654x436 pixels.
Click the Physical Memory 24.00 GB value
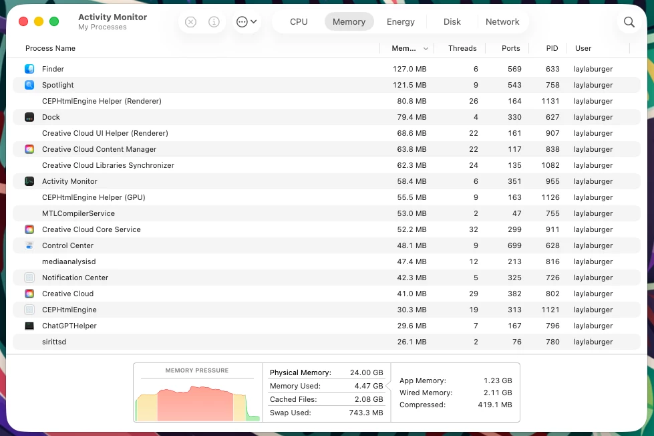pyautogui.click(x=366, y=372)
